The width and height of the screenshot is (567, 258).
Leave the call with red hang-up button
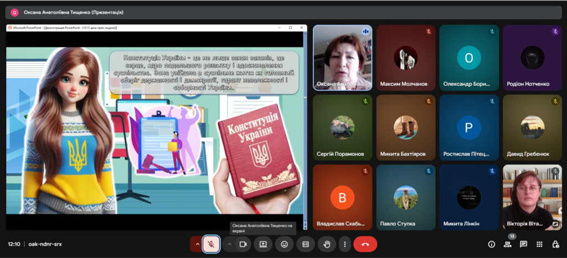pos(365,244)
